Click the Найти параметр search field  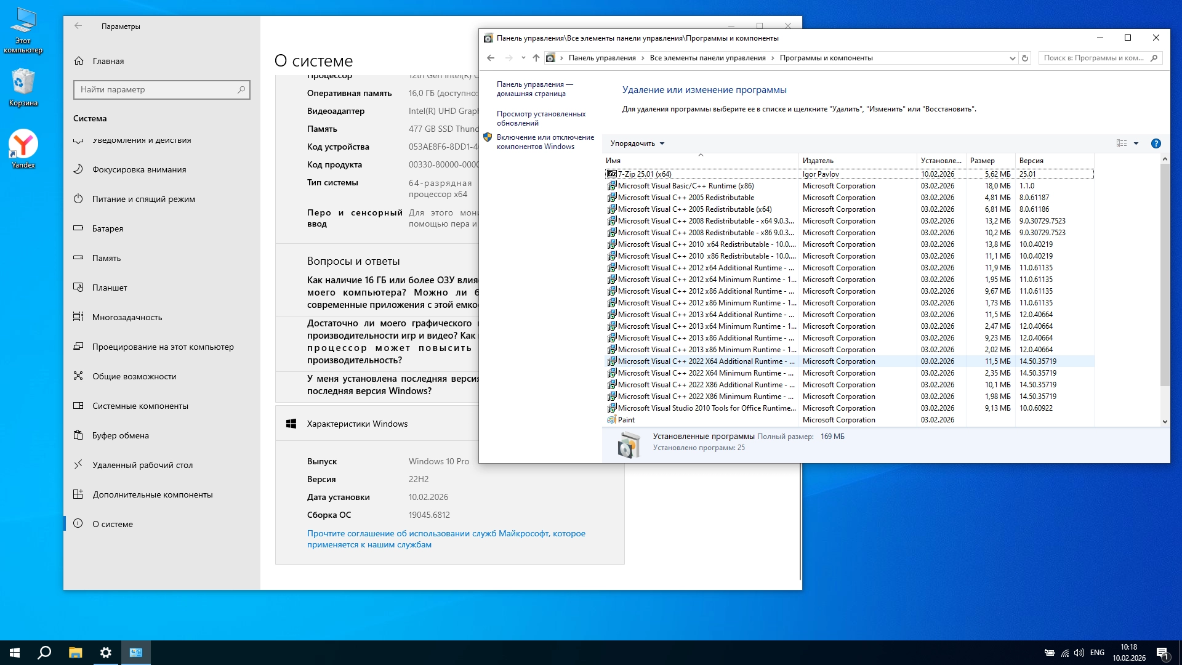click(157, 89)
